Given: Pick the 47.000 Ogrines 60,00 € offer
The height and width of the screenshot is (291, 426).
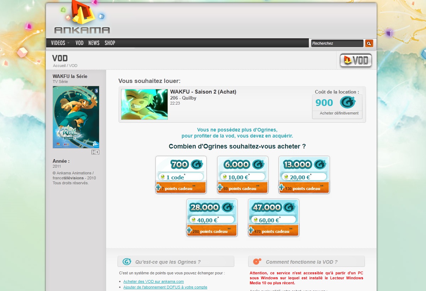Looking at the screenshot, I should pyautogui.click(x=273, y=217).
